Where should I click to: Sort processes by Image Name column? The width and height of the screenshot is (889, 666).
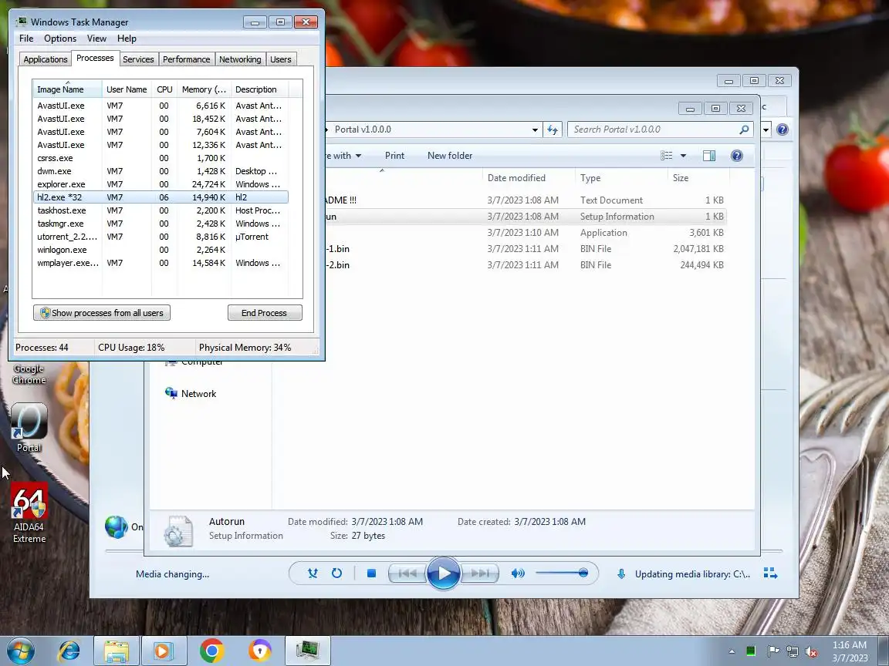pyautogui.click(x=67, y=89)
